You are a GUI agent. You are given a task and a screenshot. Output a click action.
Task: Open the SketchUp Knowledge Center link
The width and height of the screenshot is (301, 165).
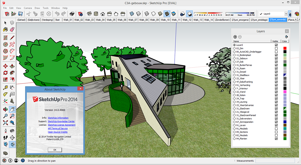(x=61, y=121)
